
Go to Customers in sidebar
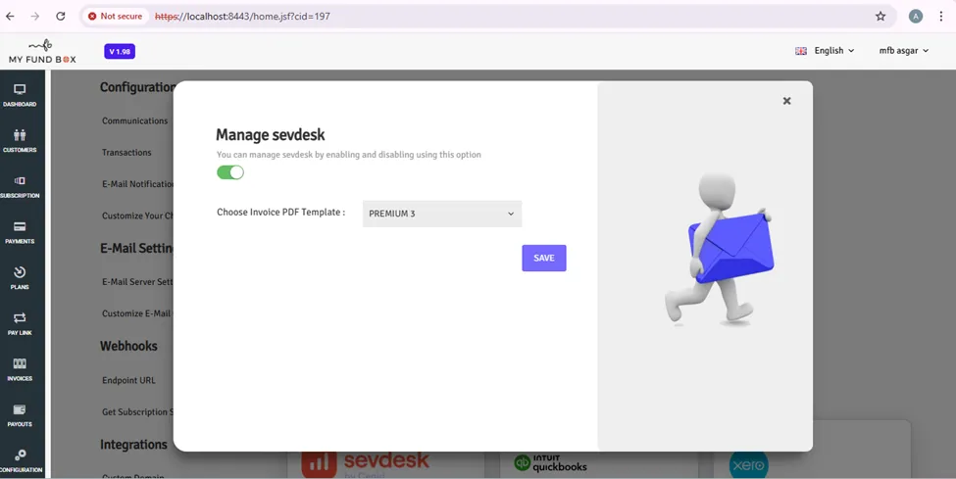pyautogui.click(x=20, y=141)
